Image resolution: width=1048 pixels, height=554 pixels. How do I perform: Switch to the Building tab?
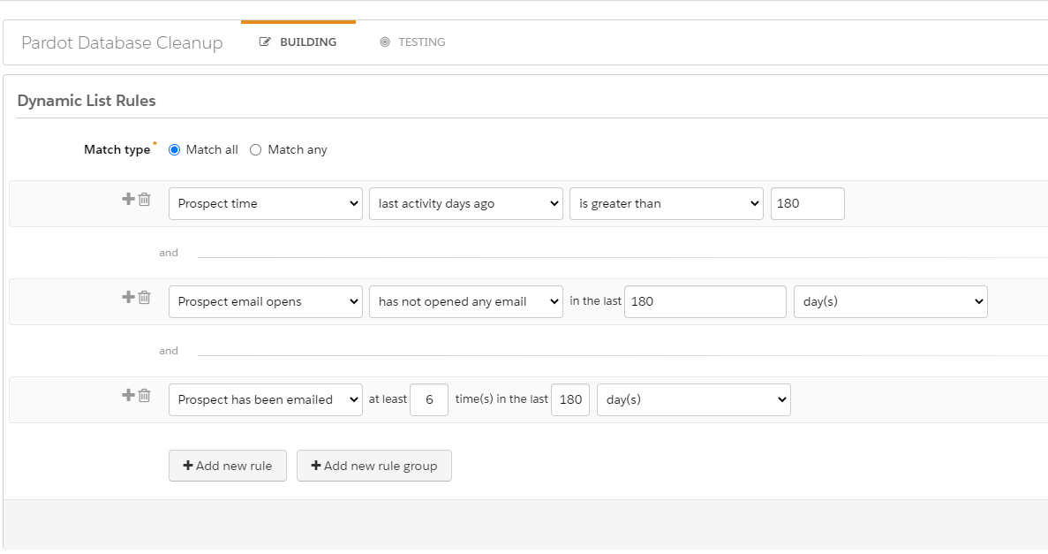(298, 42)
